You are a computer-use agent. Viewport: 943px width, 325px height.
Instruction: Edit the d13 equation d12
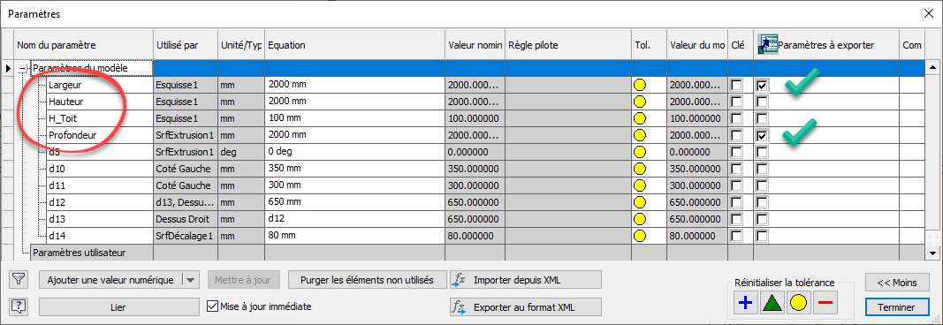[354, 219]
